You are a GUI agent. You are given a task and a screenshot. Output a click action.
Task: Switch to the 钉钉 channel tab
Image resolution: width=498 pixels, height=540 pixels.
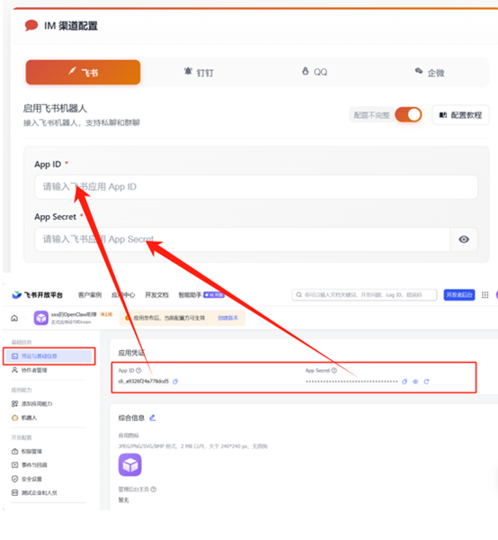click(199, 72)
